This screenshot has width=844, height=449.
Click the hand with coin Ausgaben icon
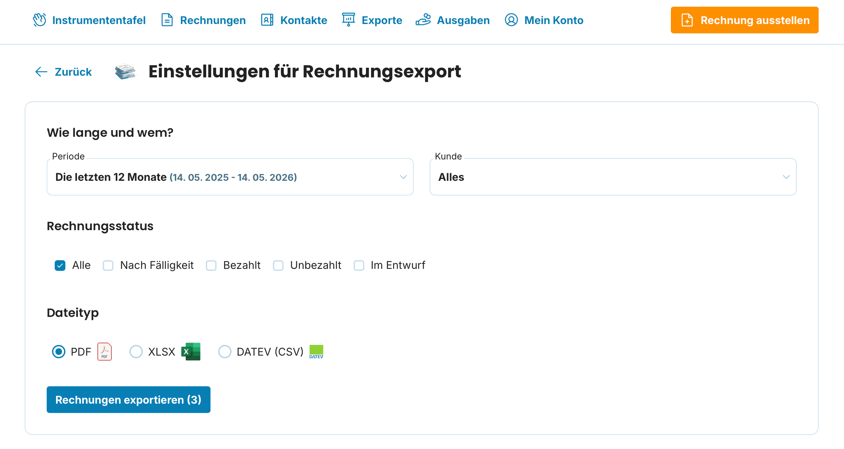coord(423,20)
